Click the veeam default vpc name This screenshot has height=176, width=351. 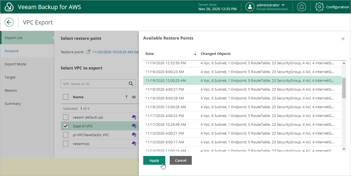88,117
